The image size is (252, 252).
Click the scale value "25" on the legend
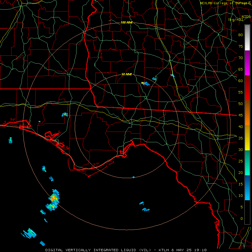coord(241,161)
